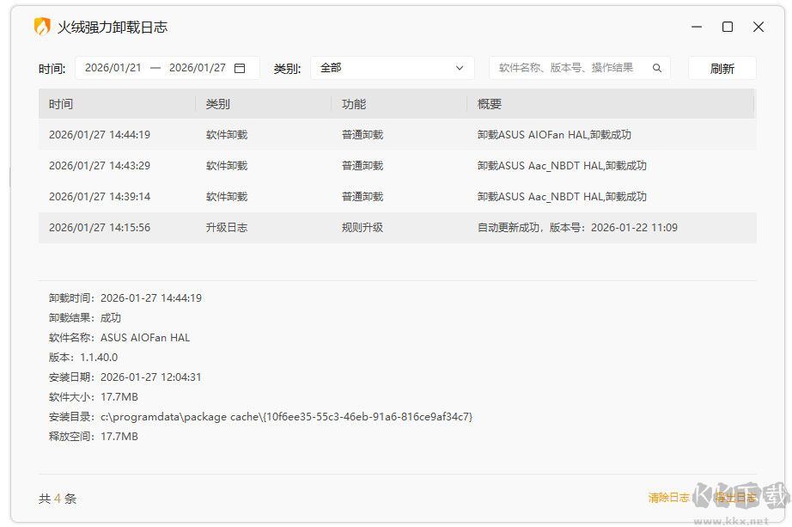Select the 升级日志 row at 14:15:56
792x527 pixels.
(x=397, y=228)
